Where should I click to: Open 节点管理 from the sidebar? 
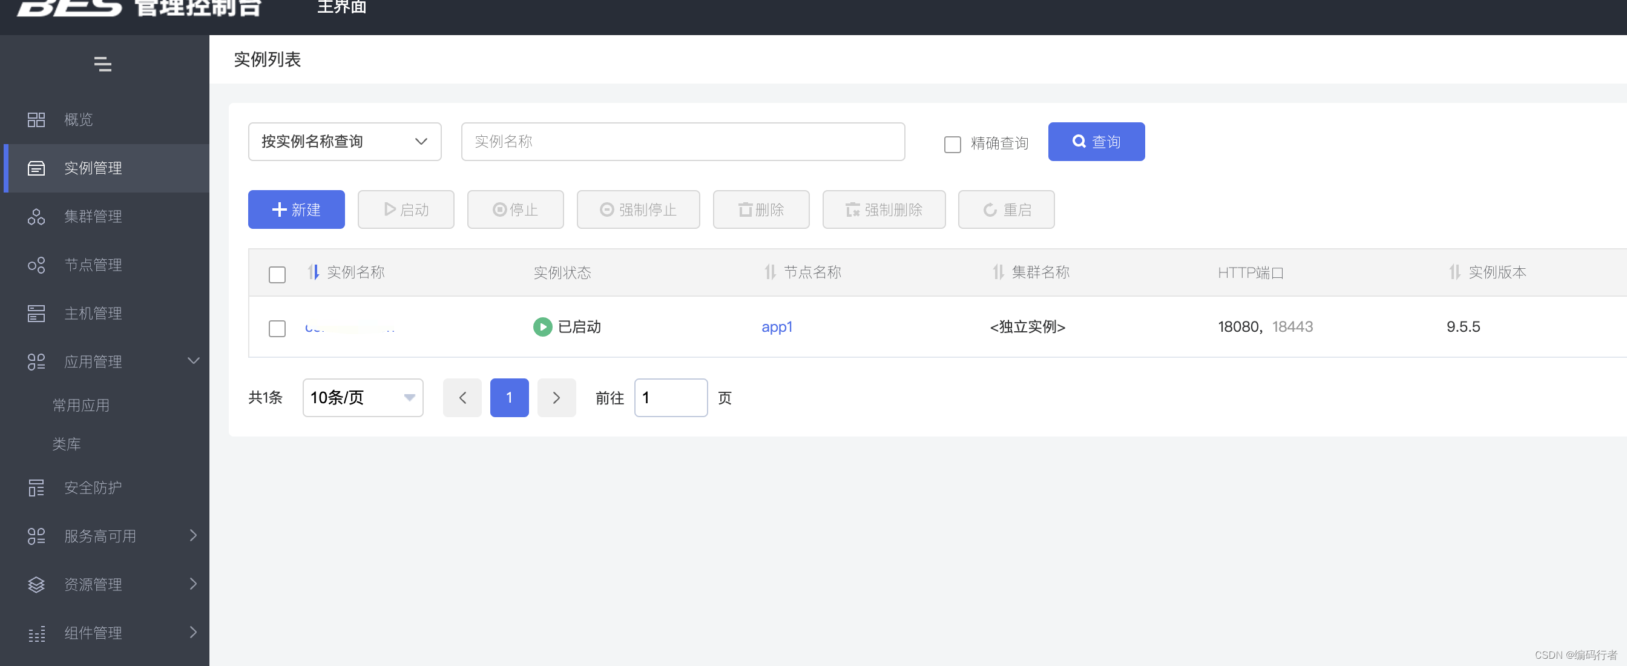pos(93,265)
